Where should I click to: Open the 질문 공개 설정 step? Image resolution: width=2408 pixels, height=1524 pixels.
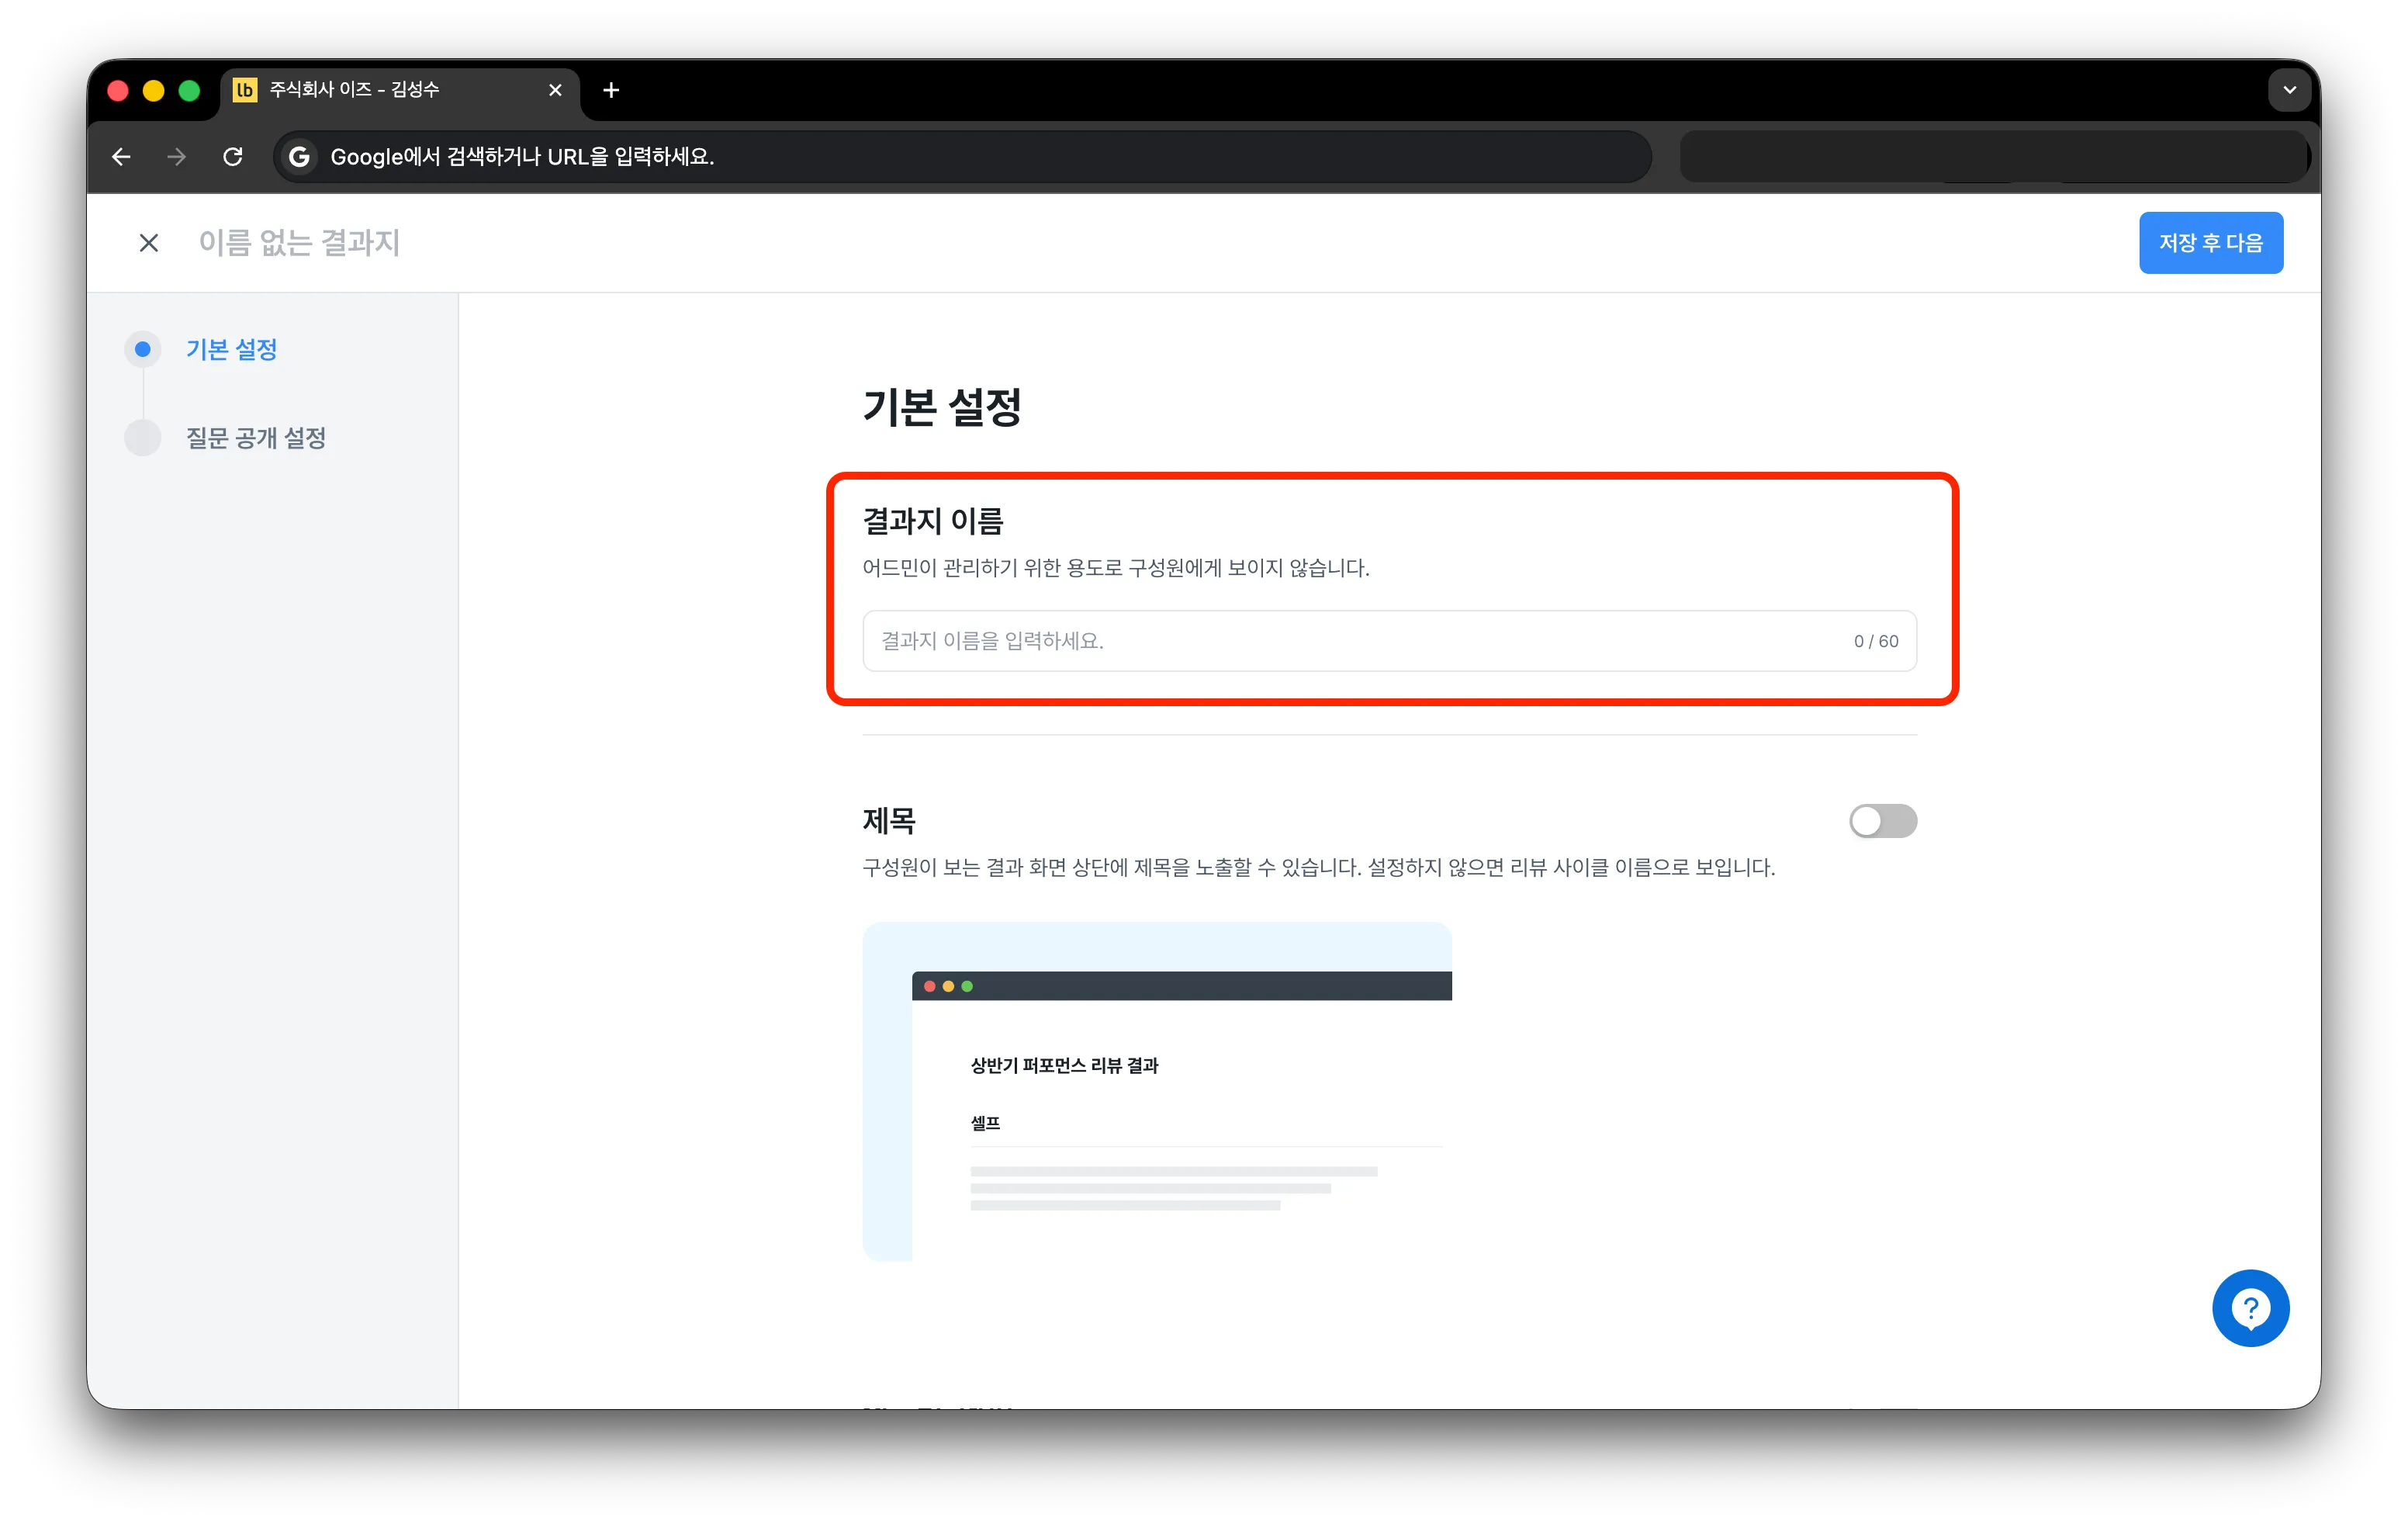256,437
